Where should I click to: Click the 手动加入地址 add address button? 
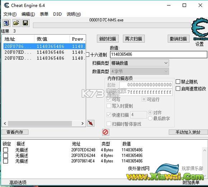[x=188, y=132]
